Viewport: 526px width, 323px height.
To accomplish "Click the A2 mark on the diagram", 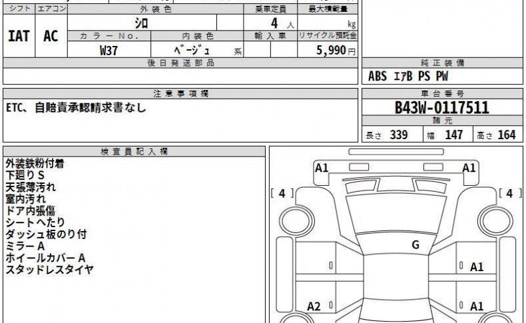I will tap(314, 306).
